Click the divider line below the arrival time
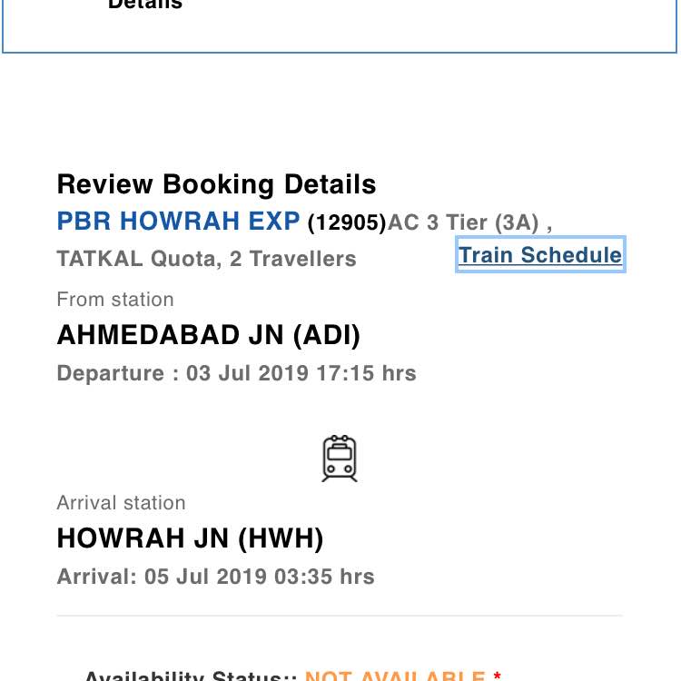 pyautogui.click(x=340, y=616)
